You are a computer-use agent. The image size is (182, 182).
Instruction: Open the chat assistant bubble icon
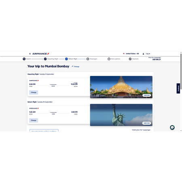(172, 127)
